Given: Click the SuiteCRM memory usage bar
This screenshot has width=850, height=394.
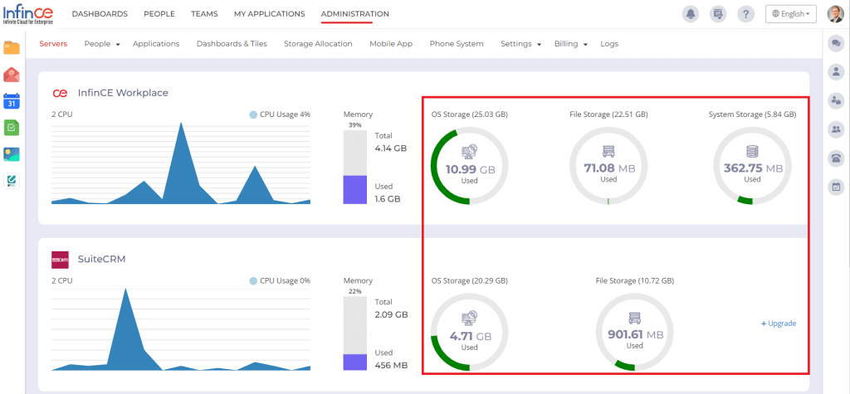Looking at the screenshot, I should pos(355,333).
